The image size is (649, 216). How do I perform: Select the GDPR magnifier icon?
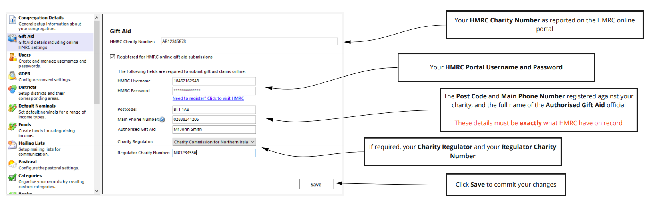click(12, 76)
